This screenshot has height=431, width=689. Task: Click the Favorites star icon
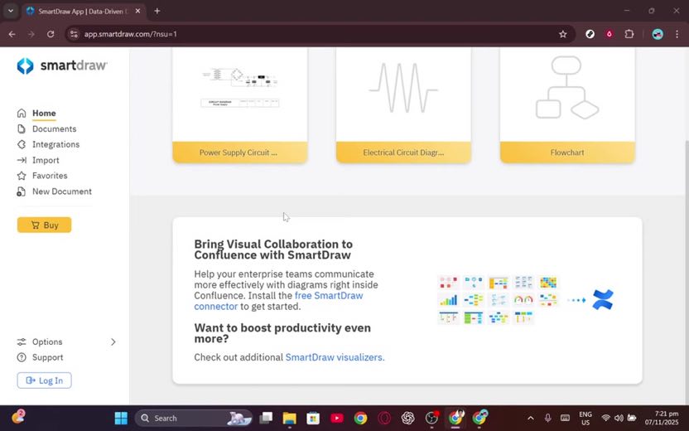(x=21, y=176)
